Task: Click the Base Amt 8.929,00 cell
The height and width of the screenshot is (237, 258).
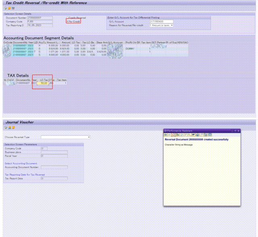Action: tap(102, 52)
